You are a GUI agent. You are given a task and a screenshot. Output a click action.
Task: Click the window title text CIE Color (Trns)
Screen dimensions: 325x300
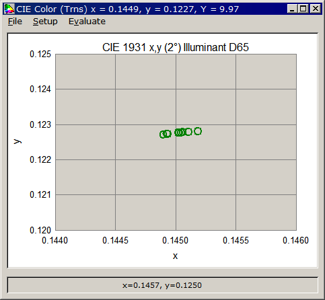point(52,9)
